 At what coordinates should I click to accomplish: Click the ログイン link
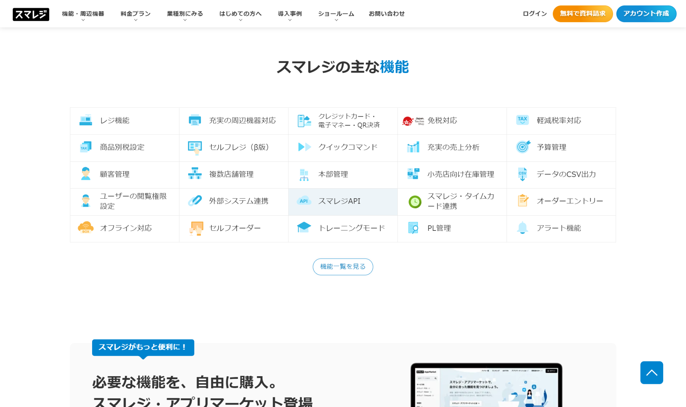tap(535, 14)
